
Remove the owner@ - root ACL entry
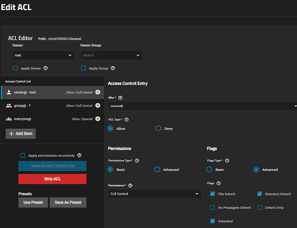click(x=98, y=92)
